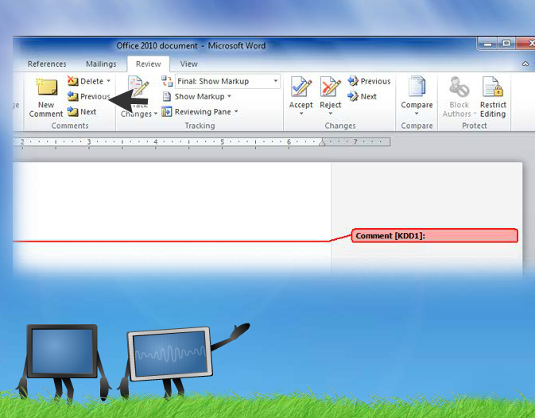Go to Previous comment in Comments group
Viewport: 535px width, 418px height.
point(89,97)
